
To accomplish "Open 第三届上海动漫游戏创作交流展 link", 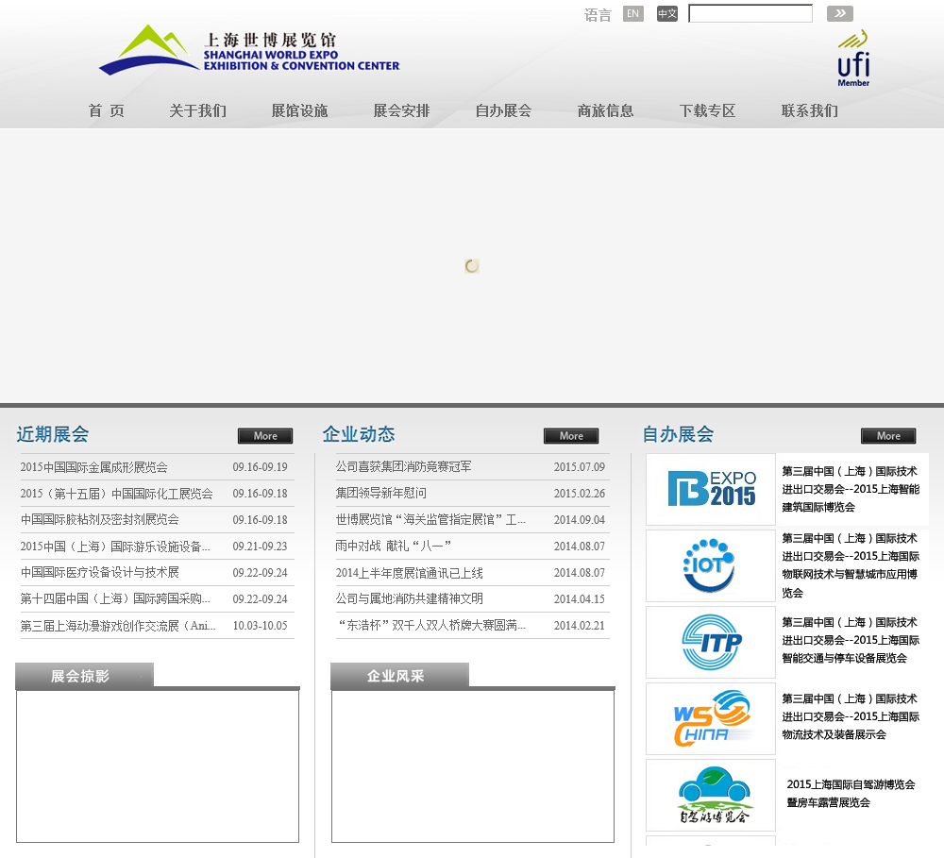I will tap(118, 626).
